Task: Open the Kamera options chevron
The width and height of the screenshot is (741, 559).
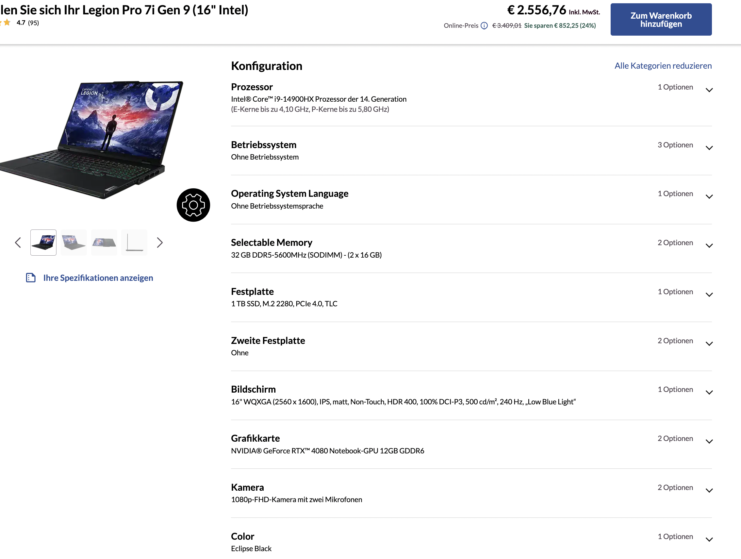Action: coord(709,490)
